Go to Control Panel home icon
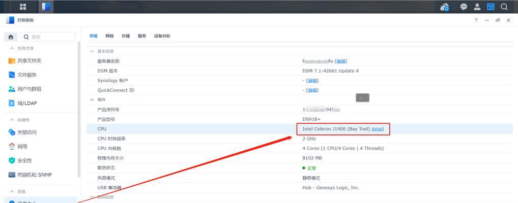The height and width of the screenshot is (203, 518). (x=11, y=37)
